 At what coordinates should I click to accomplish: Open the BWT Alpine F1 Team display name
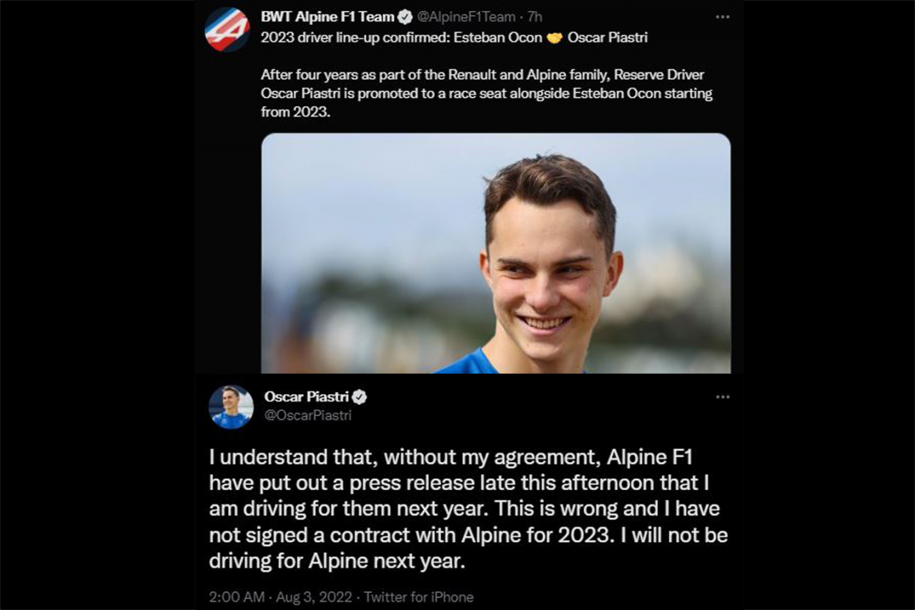[328, 17]
